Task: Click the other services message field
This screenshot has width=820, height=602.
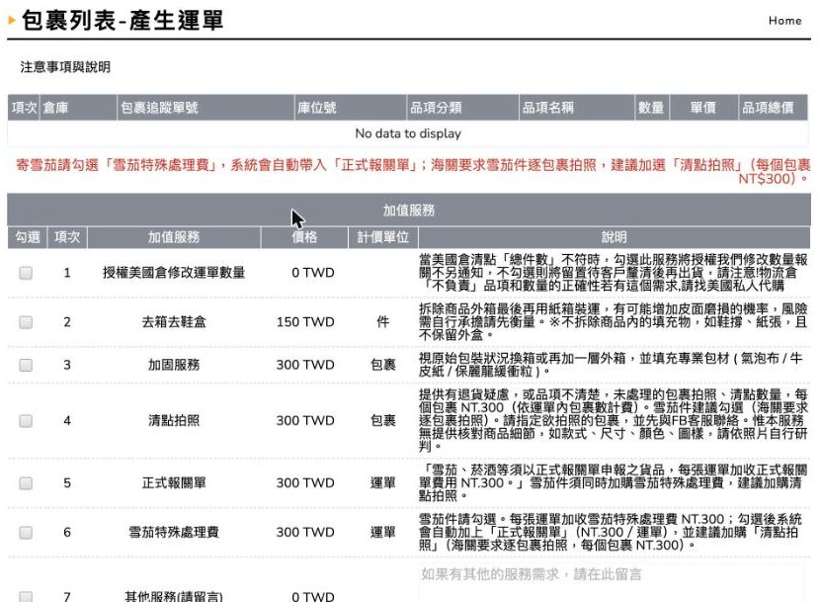Action: pos(613,583)
